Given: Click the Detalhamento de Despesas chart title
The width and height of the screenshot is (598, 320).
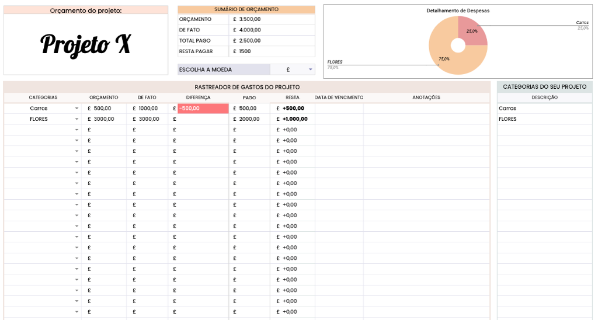Looking at the screenshot, I should pos(458,11).
